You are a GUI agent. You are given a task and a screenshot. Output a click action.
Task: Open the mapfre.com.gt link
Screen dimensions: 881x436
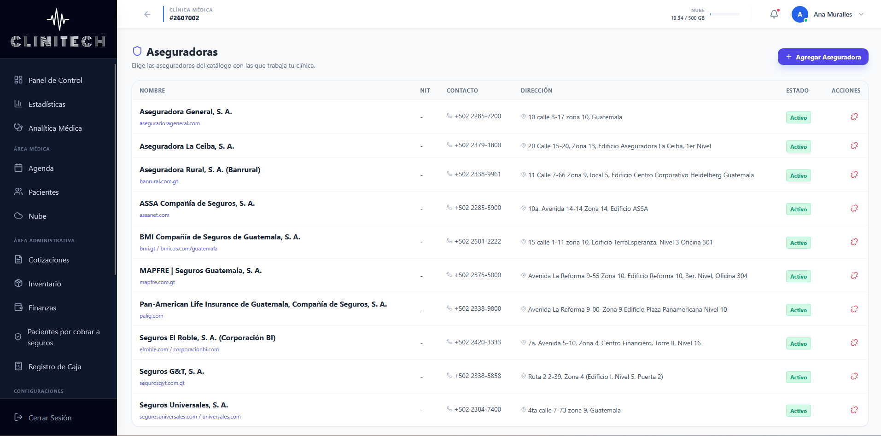(157, 282)
